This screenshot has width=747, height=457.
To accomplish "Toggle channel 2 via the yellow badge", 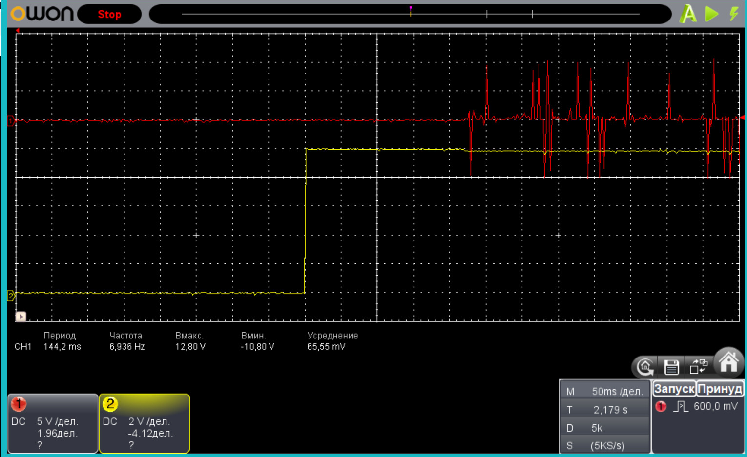I will (110, 404).
